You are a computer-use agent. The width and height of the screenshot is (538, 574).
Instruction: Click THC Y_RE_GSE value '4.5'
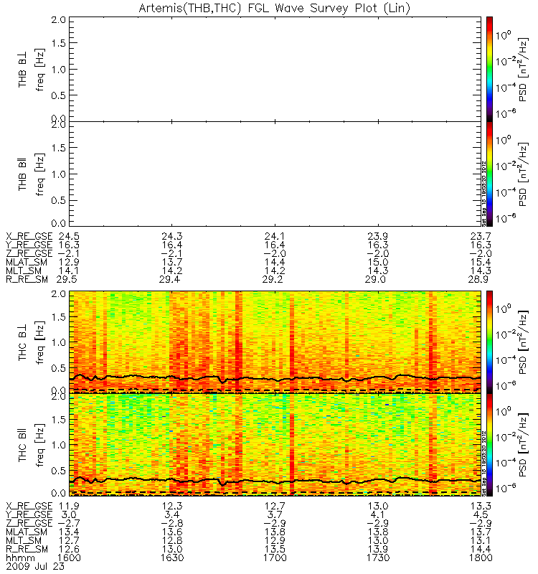click(x=481, y=514)
